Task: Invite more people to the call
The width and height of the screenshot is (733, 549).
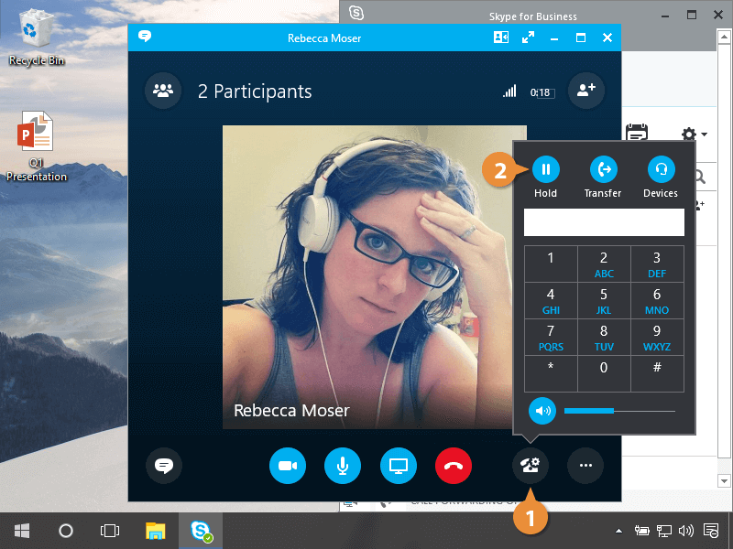Action: [585, 91]
